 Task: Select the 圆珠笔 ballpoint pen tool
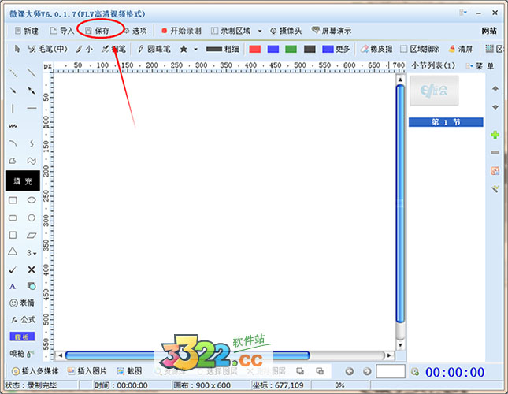pyautogui.click(x=154, y=49)
